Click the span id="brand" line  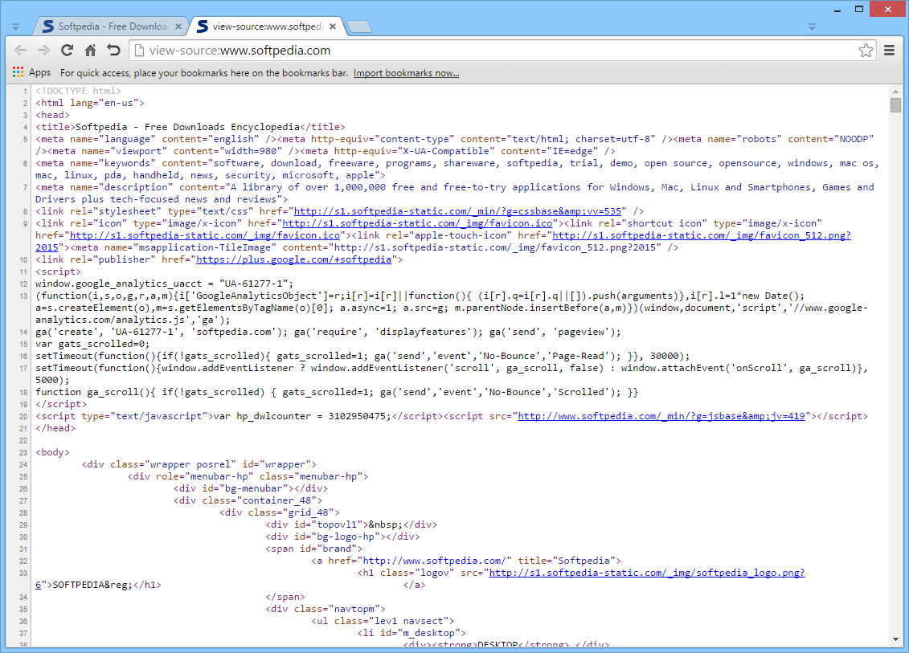click(x=313, y=549)
